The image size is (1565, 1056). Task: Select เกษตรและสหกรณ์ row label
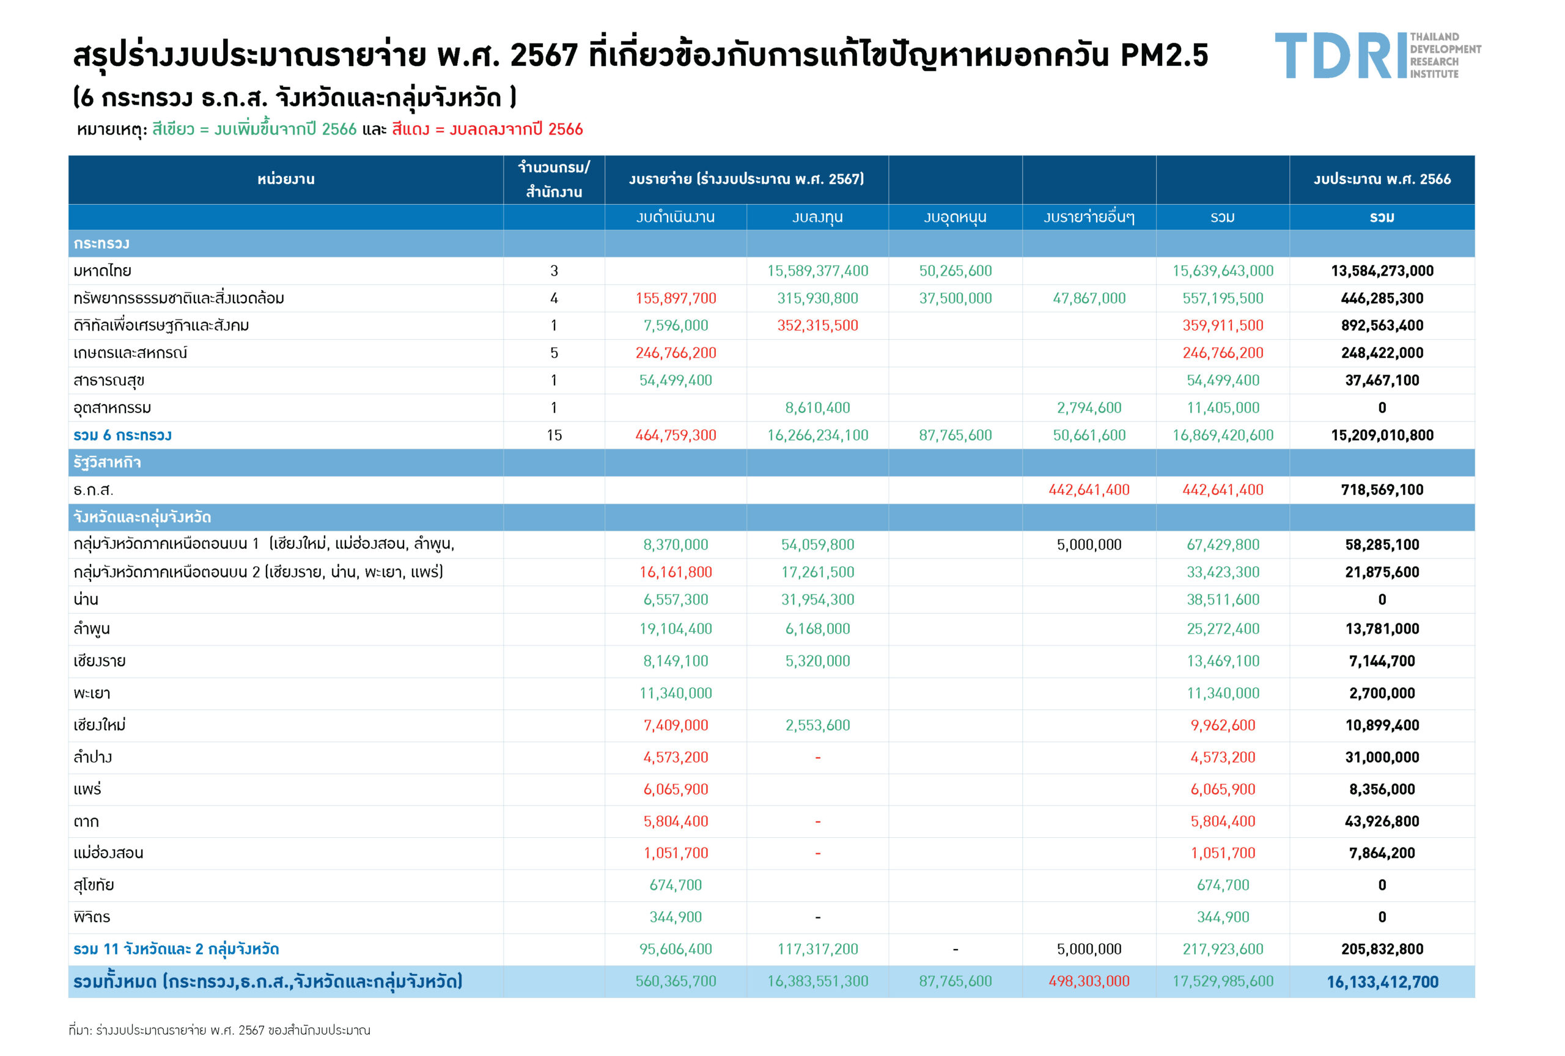131,353
